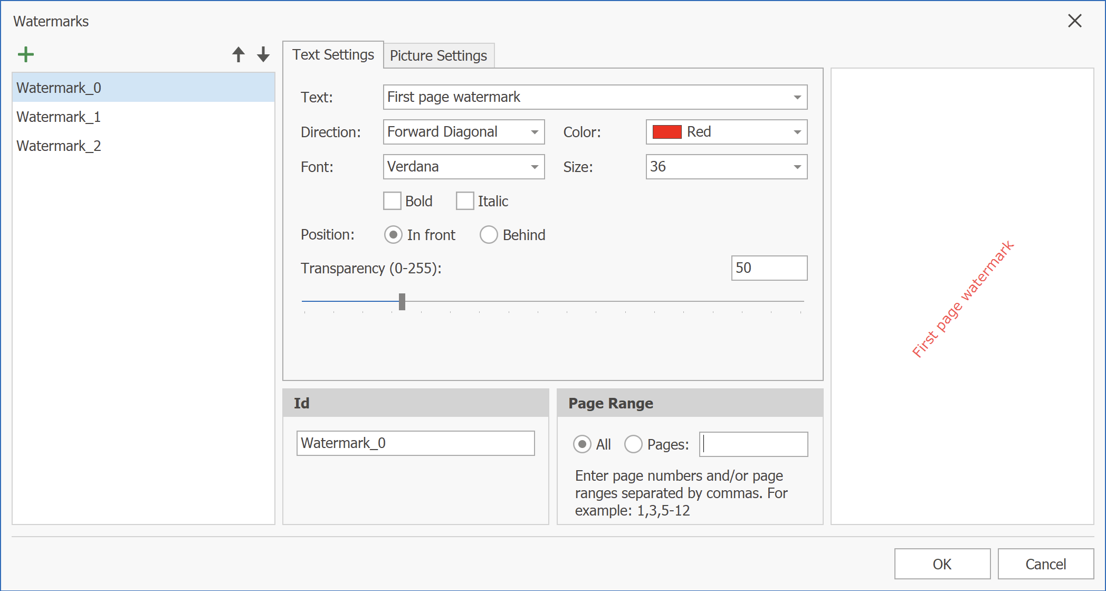Open the Direction dropdown
This screenshot has width=1106, height=591.
535,132
